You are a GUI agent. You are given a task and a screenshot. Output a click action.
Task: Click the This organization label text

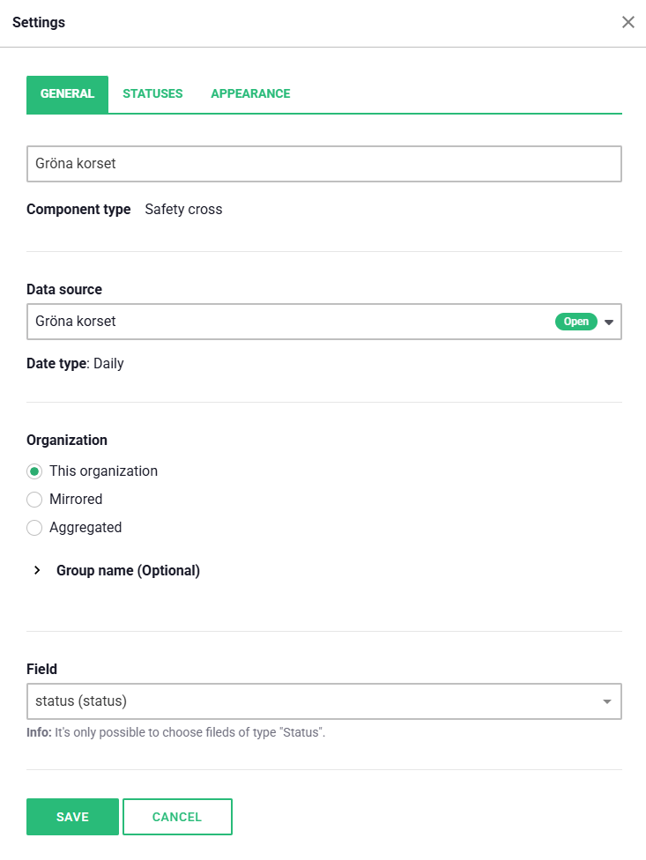[x=103, y=471]
